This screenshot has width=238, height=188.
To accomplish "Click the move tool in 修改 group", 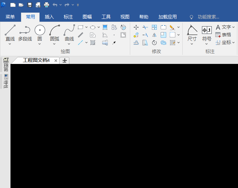I will pyautogui.click(x=136, y=27).
